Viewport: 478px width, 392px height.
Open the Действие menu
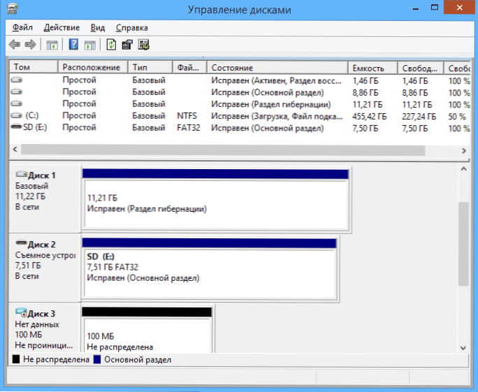click(61, 27)
